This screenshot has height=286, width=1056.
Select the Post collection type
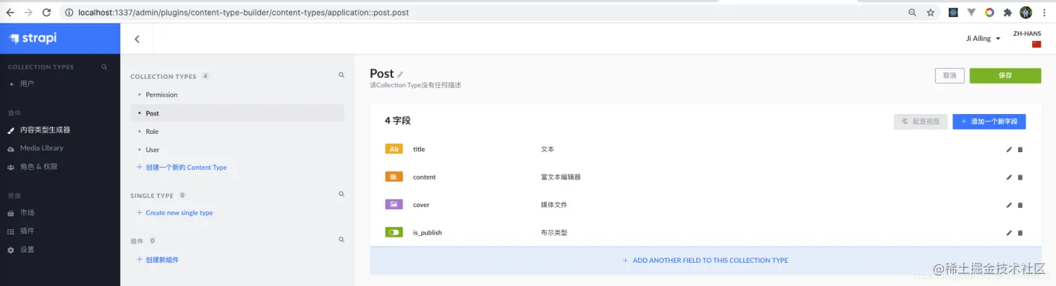(237, 113)
